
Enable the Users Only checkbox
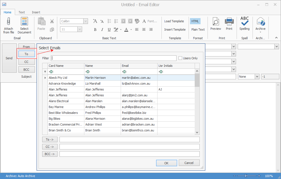tap(180, 58)
